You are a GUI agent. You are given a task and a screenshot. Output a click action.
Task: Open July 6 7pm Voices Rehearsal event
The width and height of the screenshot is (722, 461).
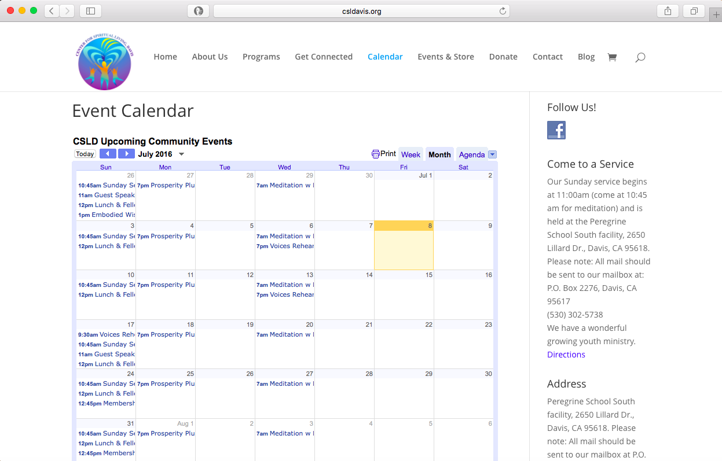(x=285, y=246)
